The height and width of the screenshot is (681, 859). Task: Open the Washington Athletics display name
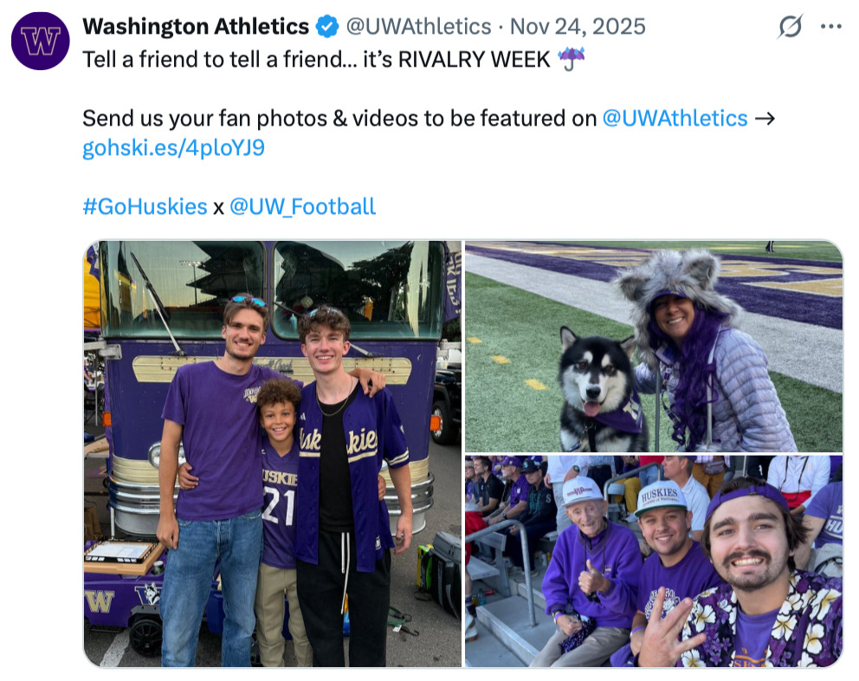(x=195, y=27)
